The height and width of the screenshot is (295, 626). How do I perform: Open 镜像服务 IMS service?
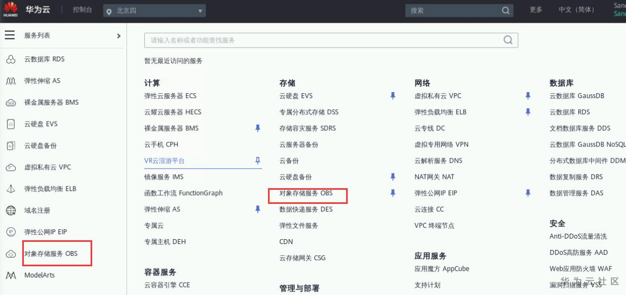point(164,177)
